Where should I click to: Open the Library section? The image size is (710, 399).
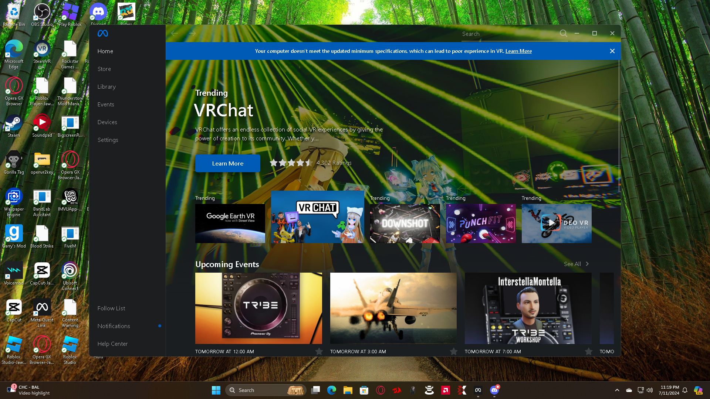pyautogui.click(x=106, y=87)
